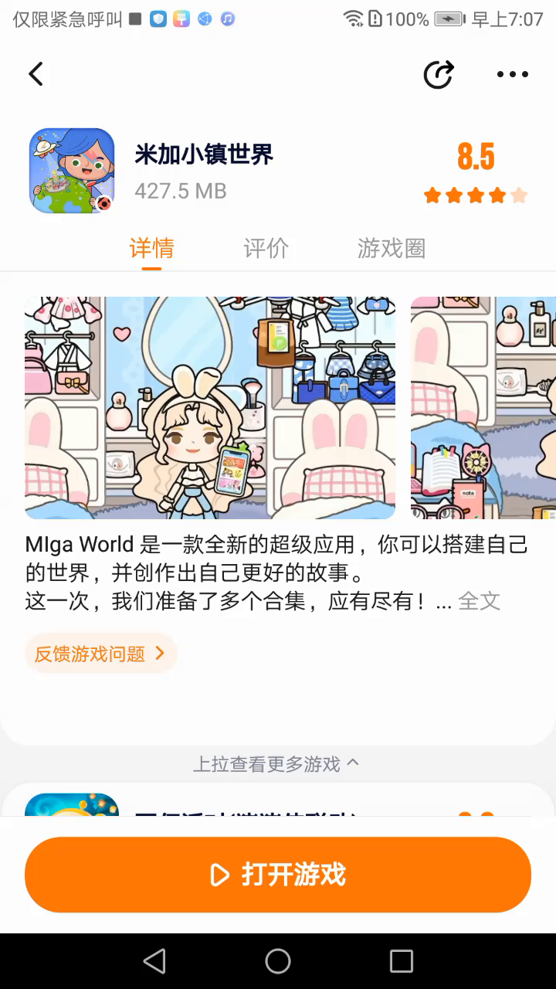Open the share icon at top
Screen dimensions: 556x989
click(439, 74)
